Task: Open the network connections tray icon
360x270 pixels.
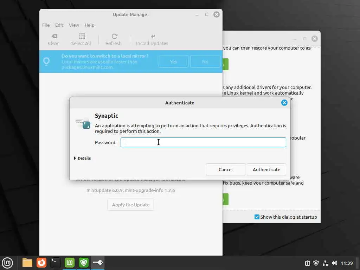Action: (x=325, y=263)
